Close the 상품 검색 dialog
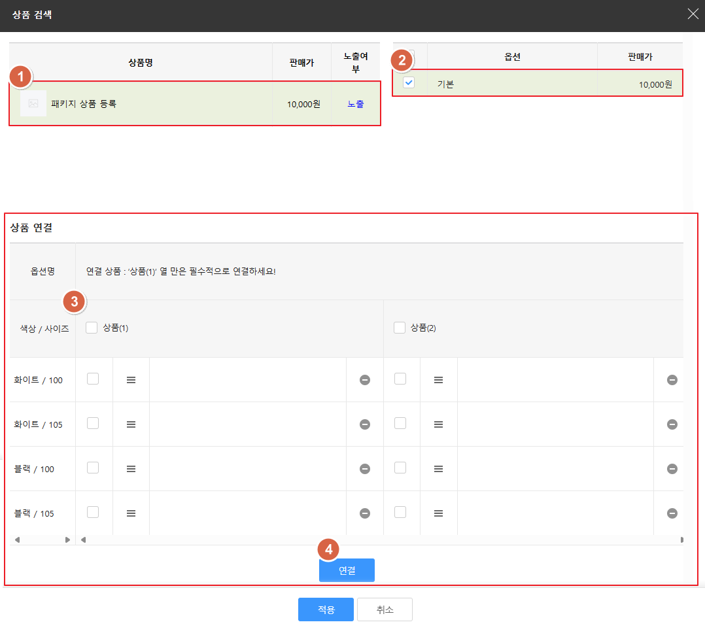 click(x=693, y=14)
